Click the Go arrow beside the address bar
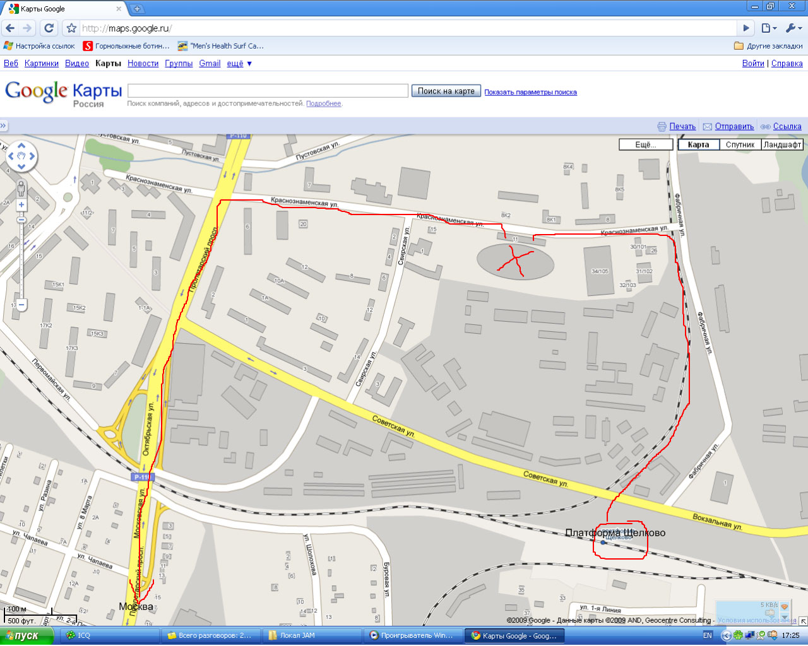 point(746,28)
